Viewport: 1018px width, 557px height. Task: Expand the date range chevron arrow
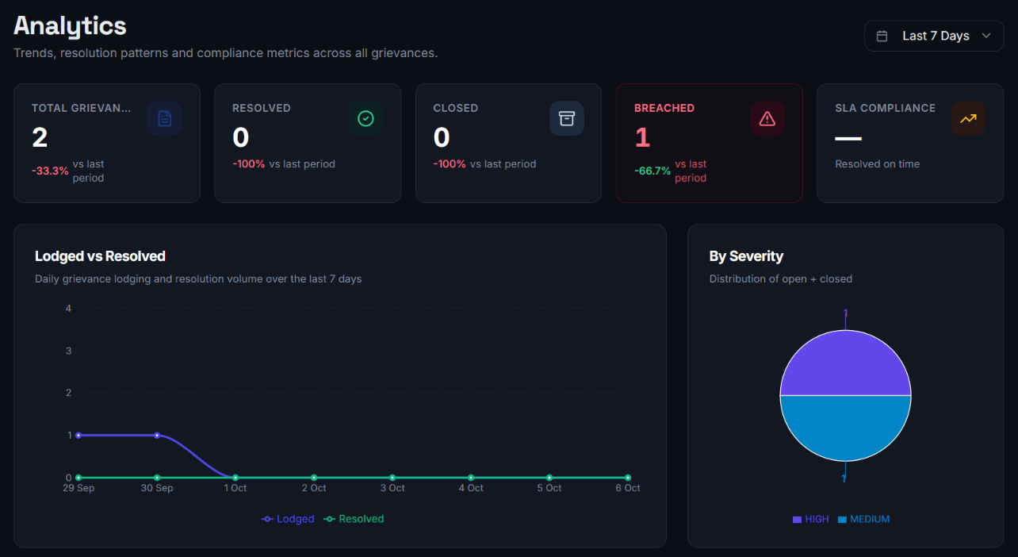[986, 36]
